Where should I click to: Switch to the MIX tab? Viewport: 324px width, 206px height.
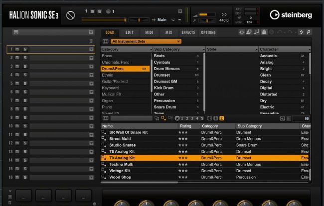coord(168,32)
